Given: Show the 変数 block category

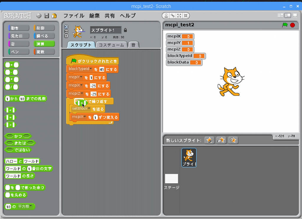Looking at the screenshot, I should [44, 52].
